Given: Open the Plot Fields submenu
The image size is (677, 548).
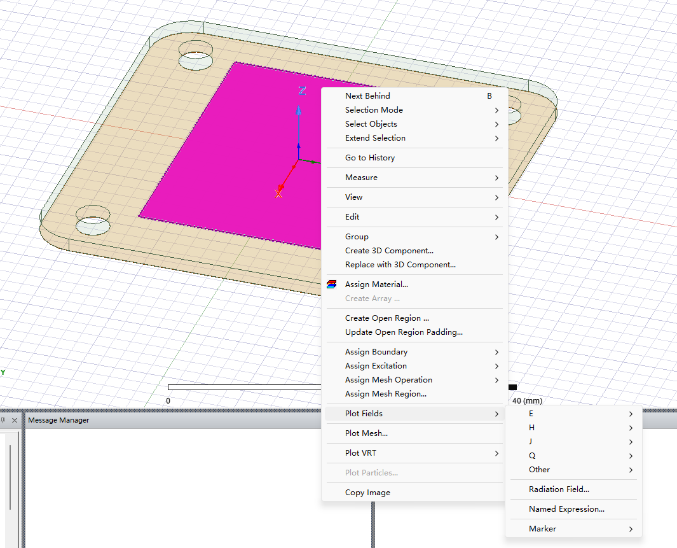Looking at the screenshot, I should tap(364, 414).
